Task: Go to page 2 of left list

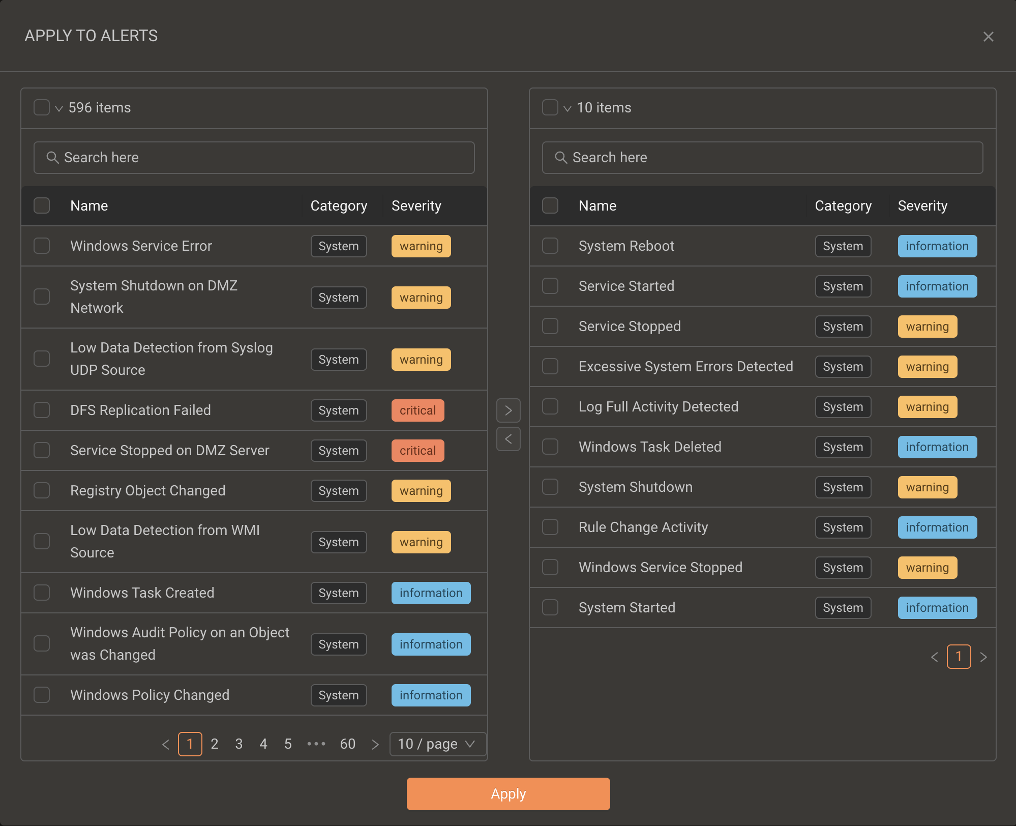Action: click(x=215, y=744)
